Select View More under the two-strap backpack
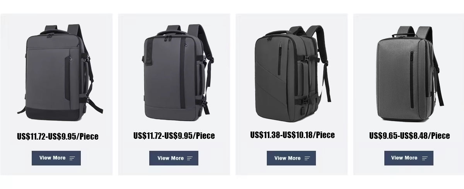The height and width of the screenshot is (189, 464). click(x=174, y=158)
